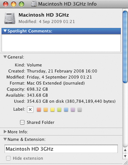Collapse the Name & Extension section
128x165 pixels.
pyautogui.click(x=5, y=139)
